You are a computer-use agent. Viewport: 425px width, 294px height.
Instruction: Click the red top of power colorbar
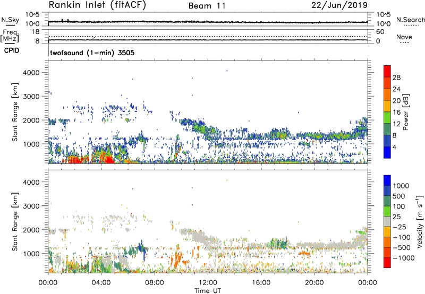[387, 71]
